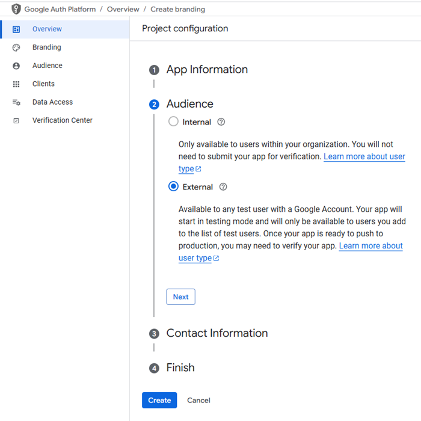The height and width of the screenshot is (421, 421).
Task: Click the Google Auth Platform shield icon
Action: coord(16,9)
